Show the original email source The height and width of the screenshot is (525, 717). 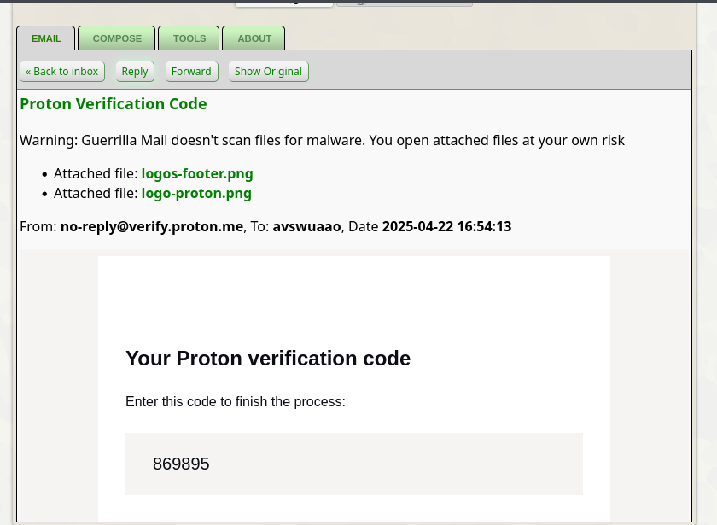[x=268, y=72]
